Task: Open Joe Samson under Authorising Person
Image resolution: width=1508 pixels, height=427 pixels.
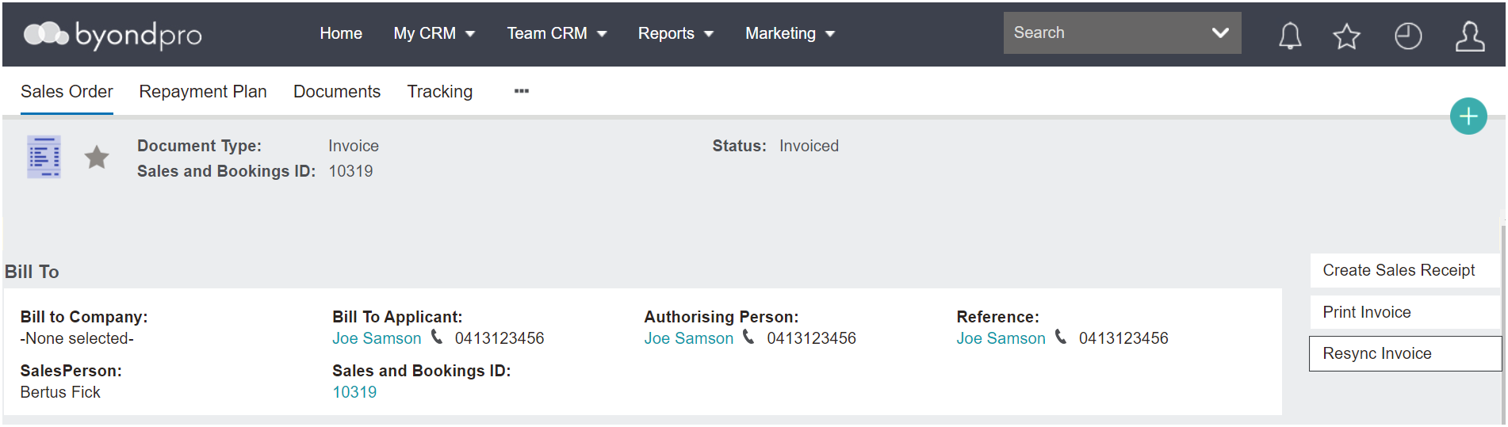Action: click(x=688, y=338)
